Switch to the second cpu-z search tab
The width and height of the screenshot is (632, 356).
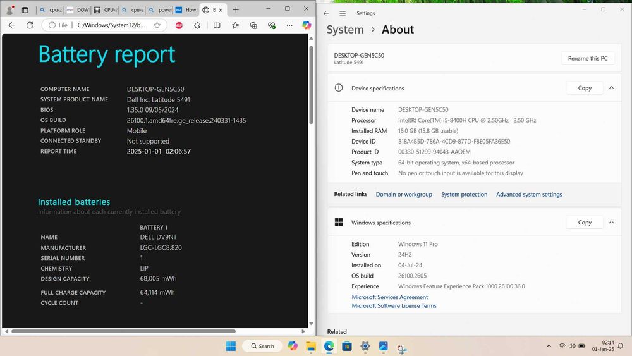tap(132, 9)
